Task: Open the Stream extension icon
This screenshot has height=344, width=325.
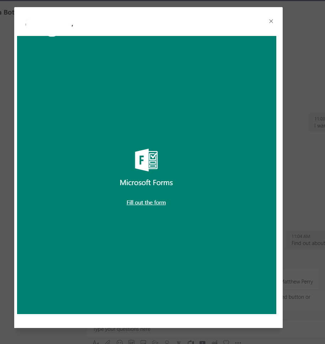Action: tap(190, 342)
